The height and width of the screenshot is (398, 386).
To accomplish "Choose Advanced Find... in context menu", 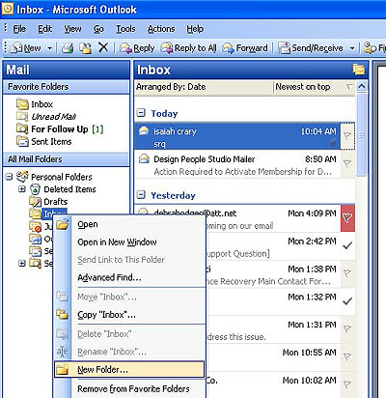I will click(129, 277).
